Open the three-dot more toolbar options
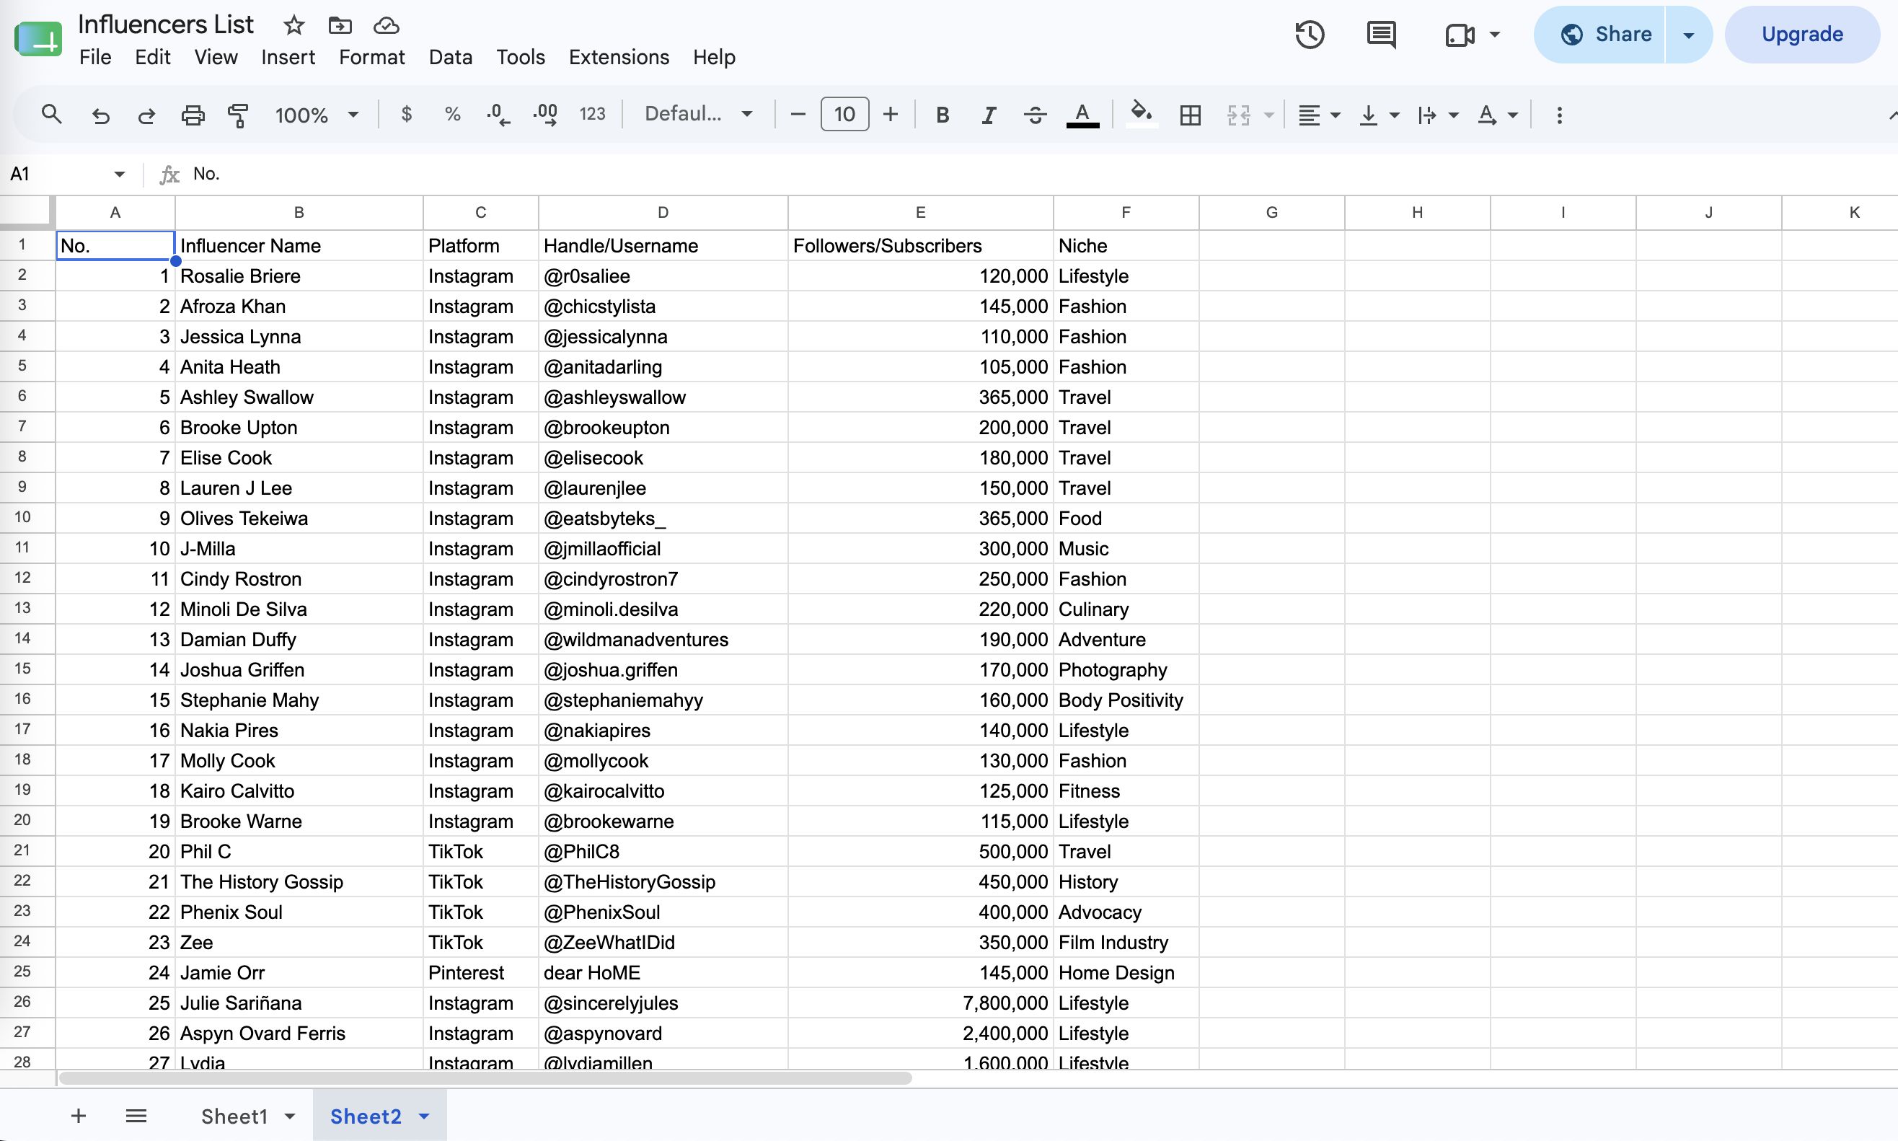 coord(1560,115)
